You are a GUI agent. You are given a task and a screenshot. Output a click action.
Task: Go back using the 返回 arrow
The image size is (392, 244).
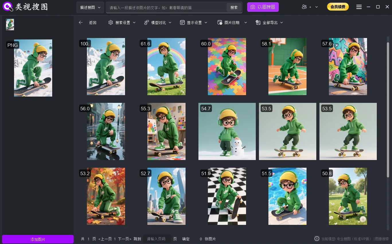pos(81,22)
